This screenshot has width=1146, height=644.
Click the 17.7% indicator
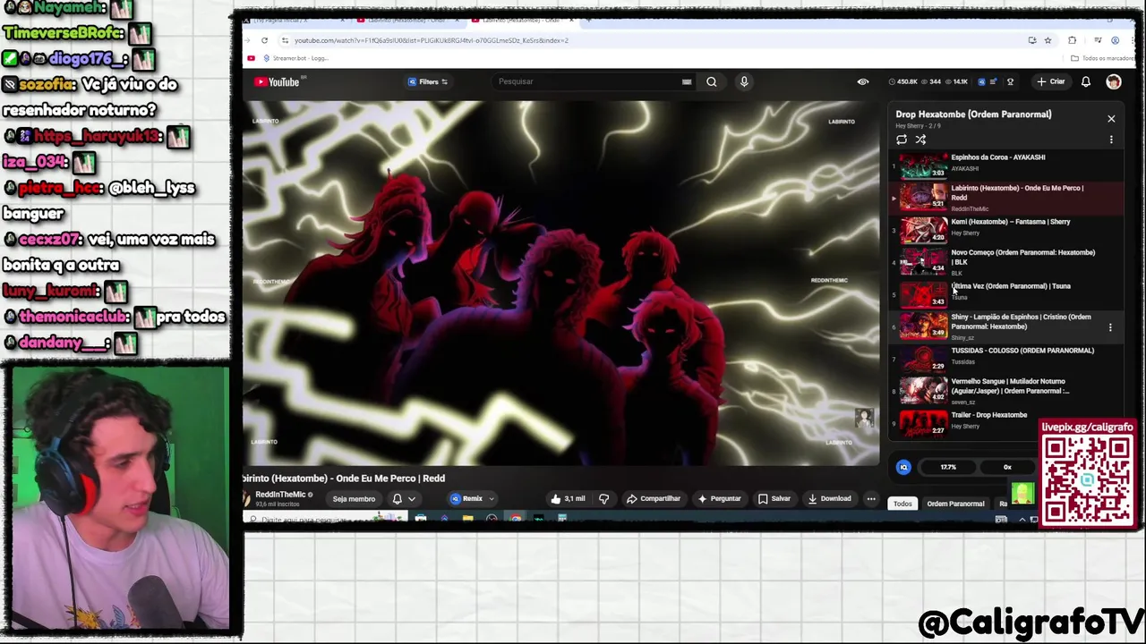click(x=948, y=467)
